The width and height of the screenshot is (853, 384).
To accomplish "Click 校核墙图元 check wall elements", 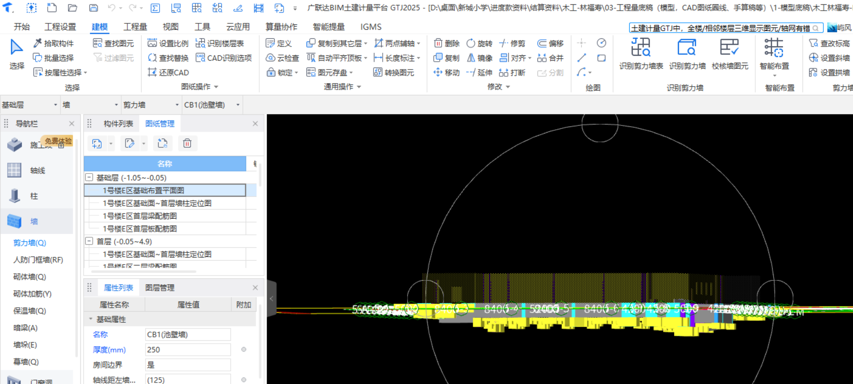I will (x=730, y=54).
